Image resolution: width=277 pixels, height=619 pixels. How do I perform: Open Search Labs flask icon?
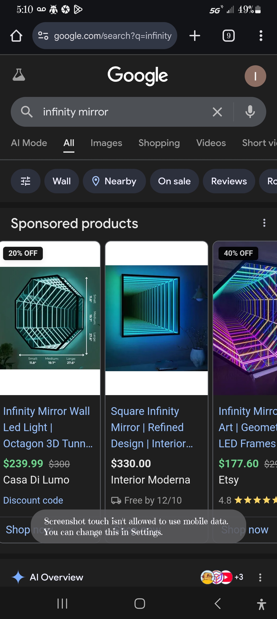point(19,75)
